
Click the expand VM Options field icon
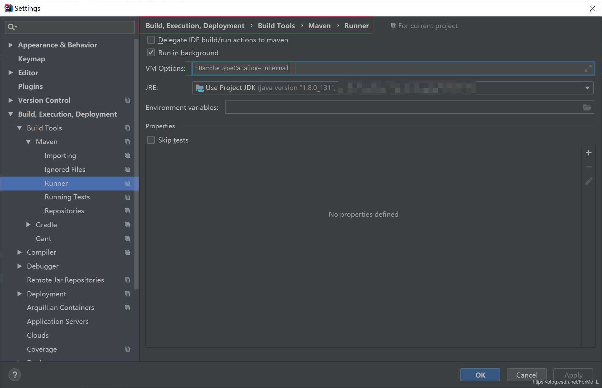point(588,69)
